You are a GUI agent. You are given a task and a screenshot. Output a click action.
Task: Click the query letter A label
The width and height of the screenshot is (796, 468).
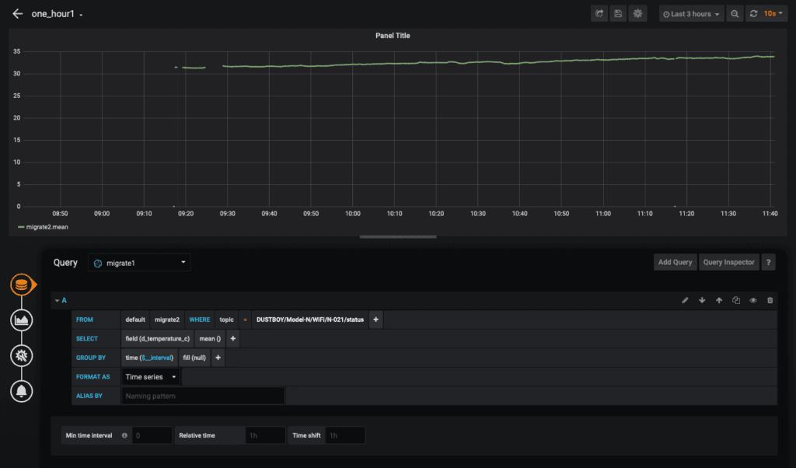(64, 301)
